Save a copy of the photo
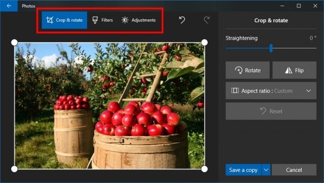The height and width of the screenshot is (183, 324). [243, 170]
